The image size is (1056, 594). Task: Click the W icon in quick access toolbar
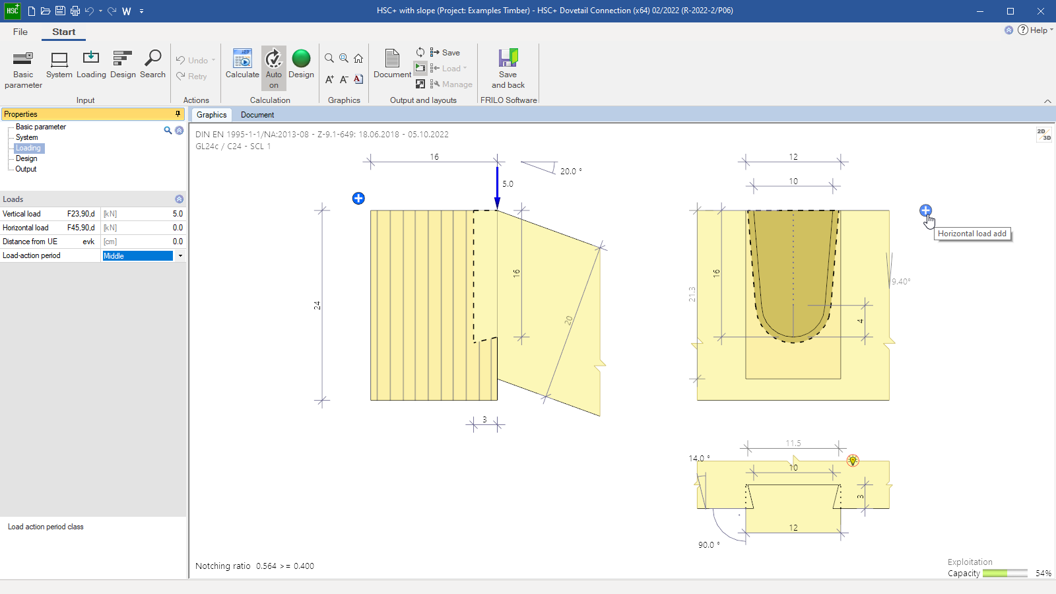pos(127,11)
